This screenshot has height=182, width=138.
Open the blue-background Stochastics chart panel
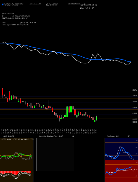[121, 149]
